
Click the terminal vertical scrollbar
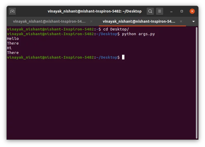pos(196,83)
